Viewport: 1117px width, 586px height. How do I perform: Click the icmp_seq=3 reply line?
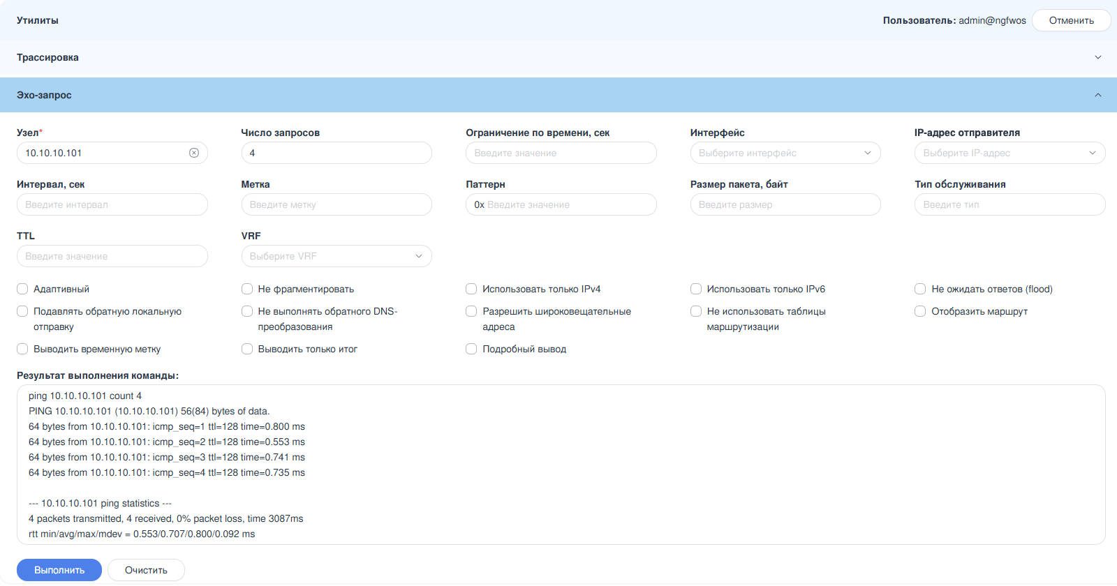(167, 457)
